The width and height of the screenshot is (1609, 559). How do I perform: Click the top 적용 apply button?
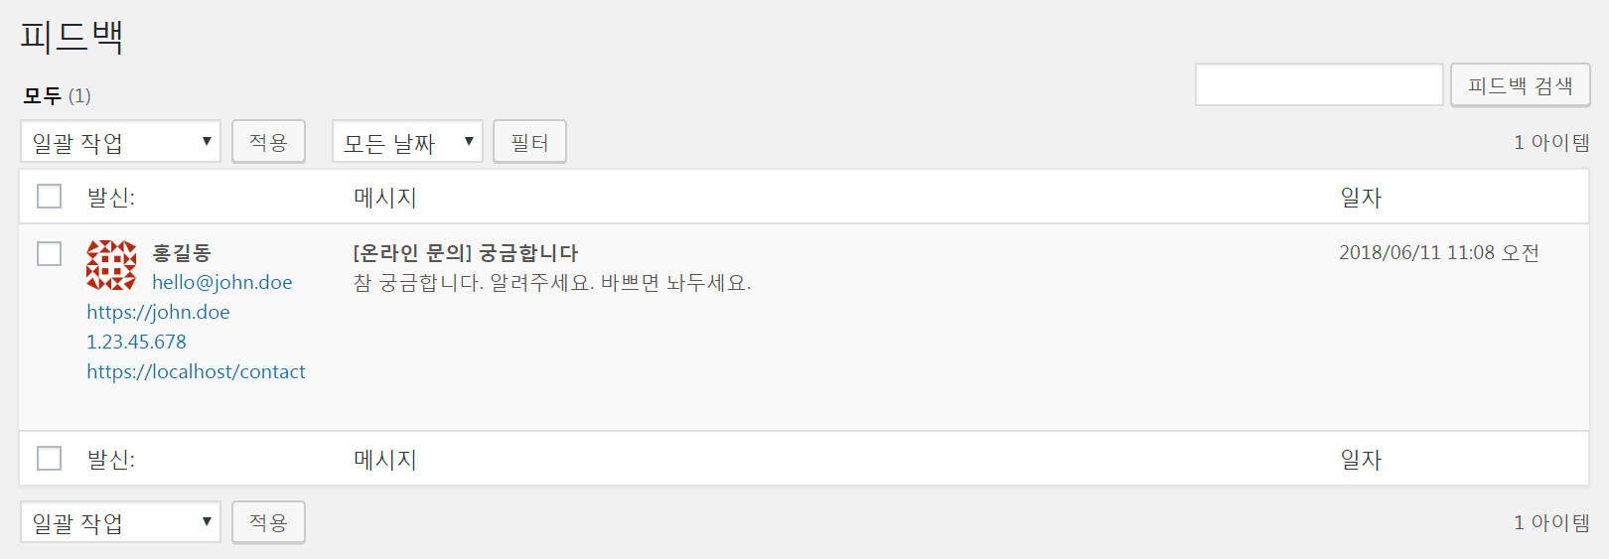(x=268, y=142)
